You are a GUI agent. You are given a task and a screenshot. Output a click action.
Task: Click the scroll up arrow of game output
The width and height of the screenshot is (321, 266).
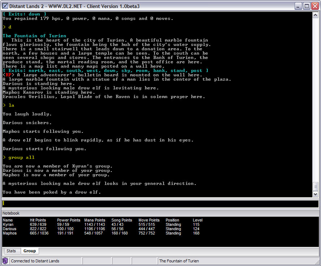pyautogui.click(x=315, y=15)
